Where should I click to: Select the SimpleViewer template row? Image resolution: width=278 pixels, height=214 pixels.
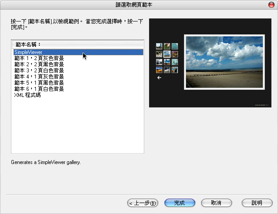[78, 52]
